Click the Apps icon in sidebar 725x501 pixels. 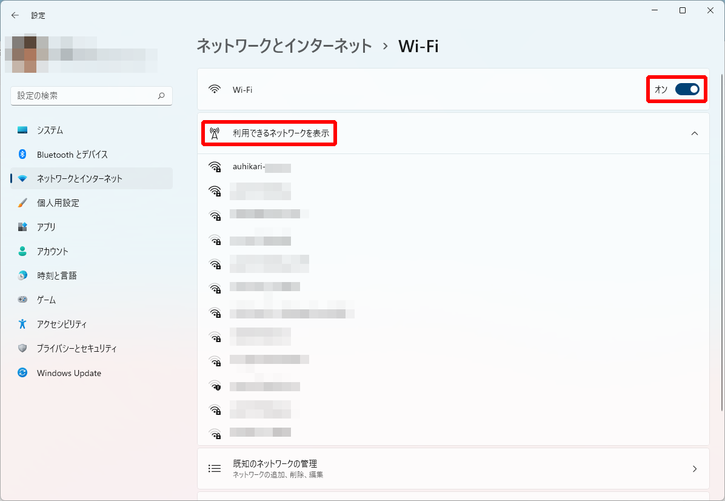(x=22, y=227)
